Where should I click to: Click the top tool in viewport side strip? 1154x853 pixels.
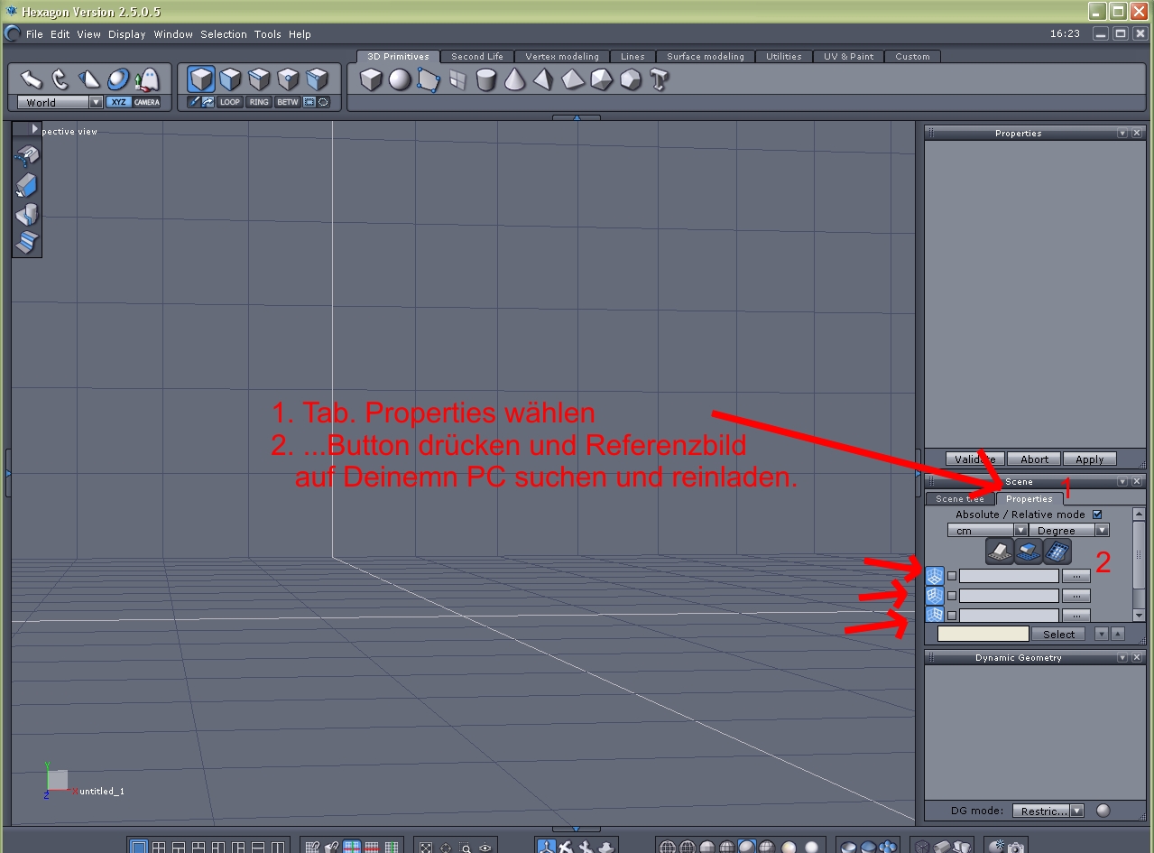(27, 157)
